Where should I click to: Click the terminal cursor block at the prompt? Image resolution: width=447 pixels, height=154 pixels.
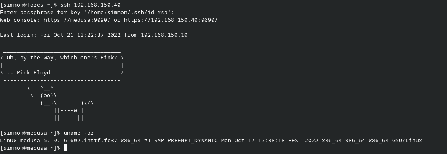click(x=65, y=148)
